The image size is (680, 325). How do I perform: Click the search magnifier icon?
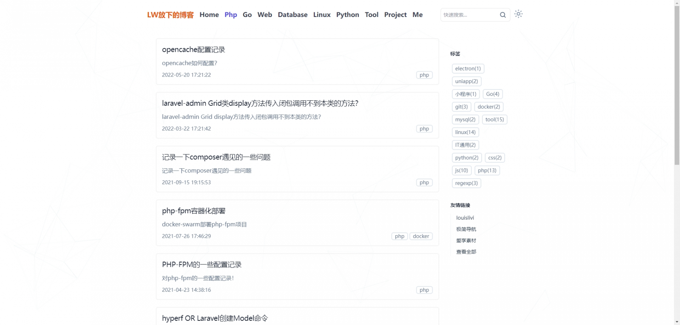click(503, 15)
